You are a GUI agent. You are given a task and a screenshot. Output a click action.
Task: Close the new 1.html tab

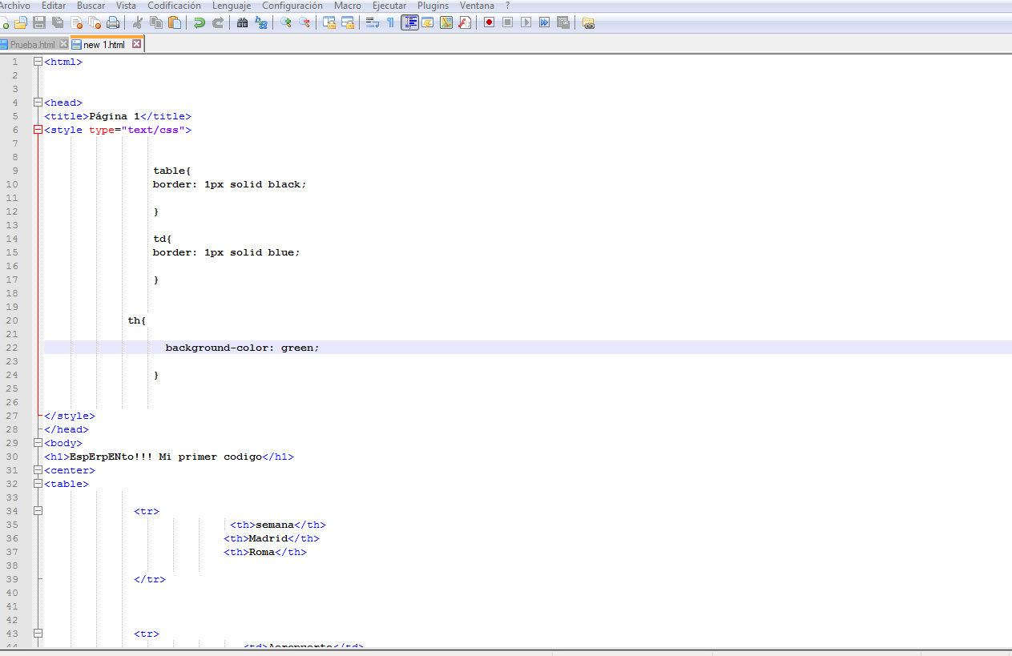click(137, 45)
